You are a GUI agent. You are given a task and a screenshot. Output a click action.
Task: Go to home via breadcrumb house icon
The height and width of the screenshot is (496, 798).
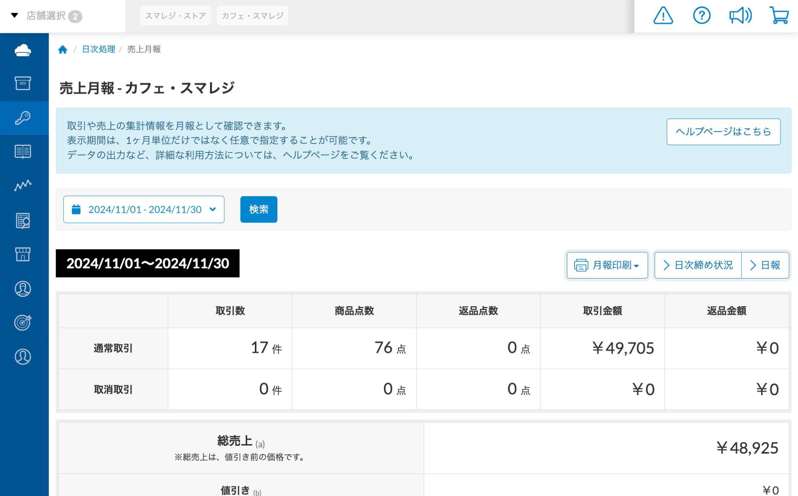pos(63,49)
